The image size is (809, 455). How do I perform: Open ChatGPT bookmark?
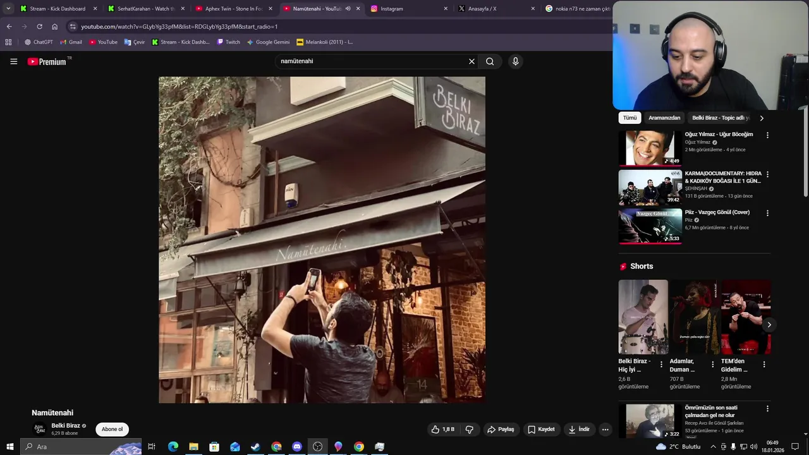coord(39,42)
